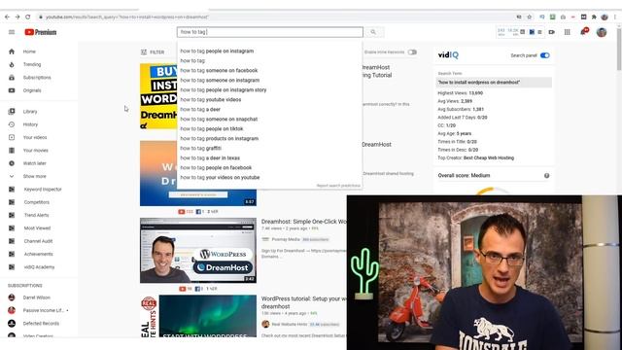Image resolution: width=622 pixels, height=350 pixels.
Task: Go to the YouTube Premium logo home
Action: pos(41,32)
